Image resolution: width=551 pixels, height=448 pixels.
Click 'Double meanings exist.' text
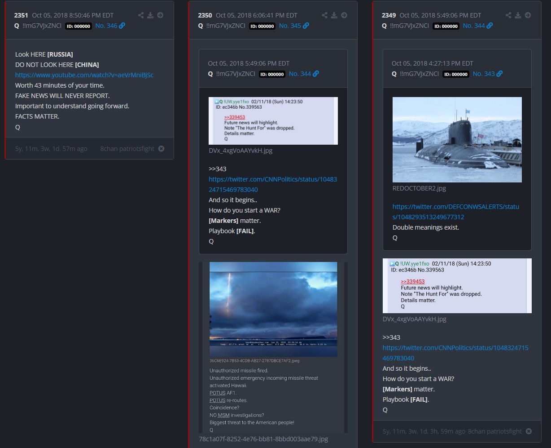pyautogui.click(x=426, y=227)
